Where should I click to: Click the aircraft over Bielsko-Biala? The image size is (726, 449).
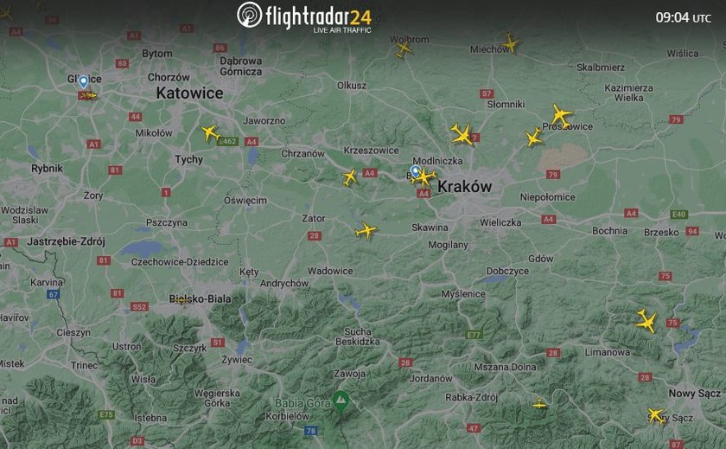(181, 301)
